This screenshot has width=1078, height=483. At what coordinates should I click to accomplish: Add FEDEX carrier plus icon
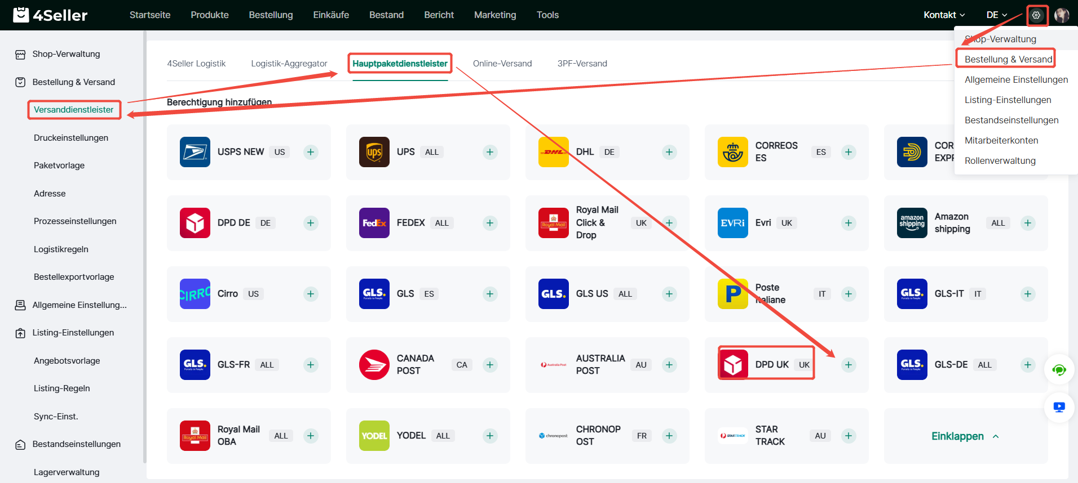pos(490,223)
